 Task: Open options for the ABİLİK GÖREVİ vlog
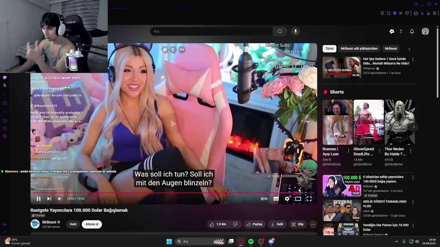coord(413,202)
